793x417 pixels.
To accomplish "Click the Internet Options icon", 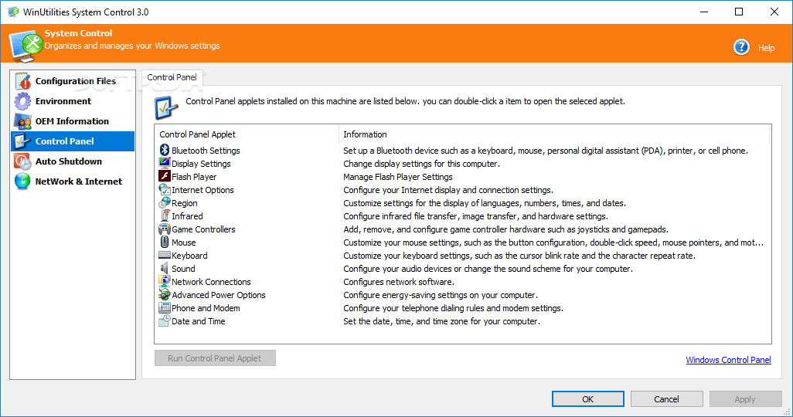I will pos(165,189).
